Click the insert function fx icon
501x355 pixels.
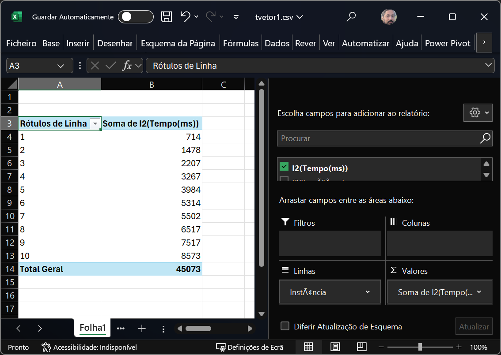tap(127, 66)
